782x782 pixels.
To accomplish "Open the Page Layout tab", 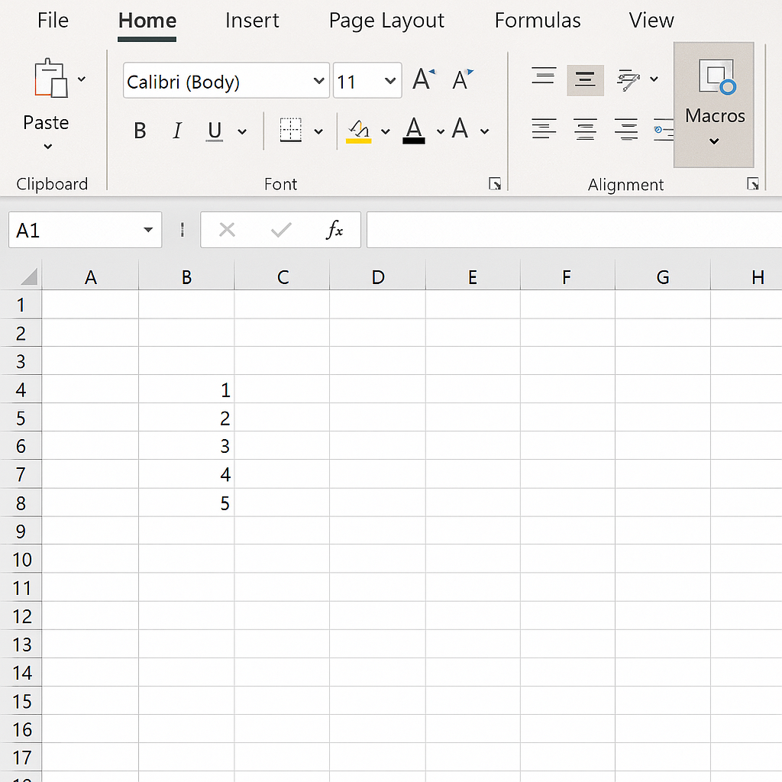I will point(386,21).
